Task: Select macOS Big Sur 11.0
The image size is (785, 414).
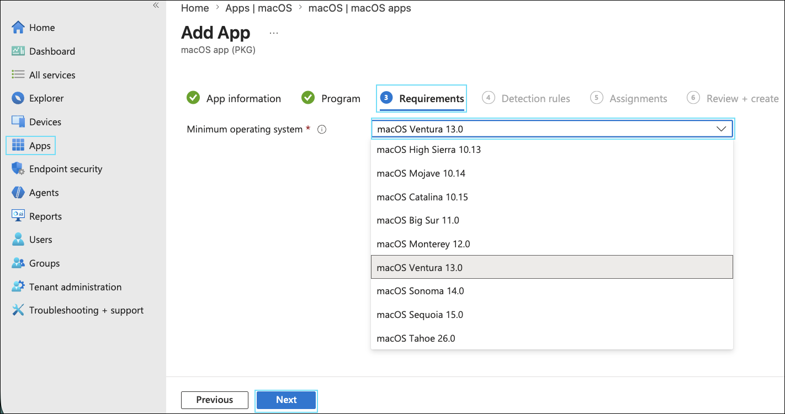Action: point(552,220)
